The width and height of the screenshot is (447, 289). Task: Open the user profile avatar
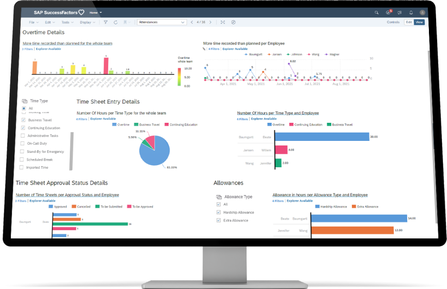(423, 12)
